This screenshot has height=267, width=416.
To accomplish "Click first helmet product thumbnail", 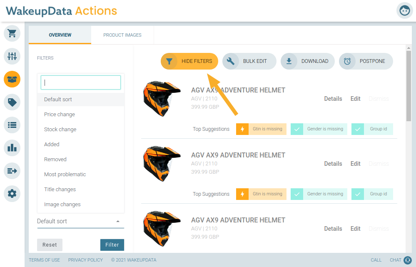I will click(x=162, y=99).
